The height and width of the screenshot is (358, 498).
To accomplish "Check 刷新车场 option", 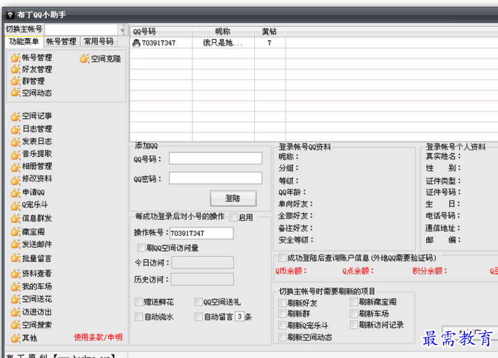I will (353, 313).
